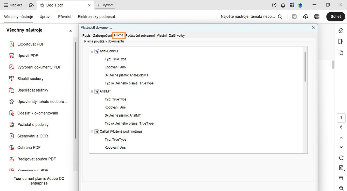
Task: Click Skutečné písmo: Arial-BoldMT row
Action: (127, 75)
